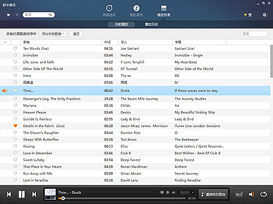The width and height of the screenshot is (273, 204).
Task: Go forward with the right arrow button
Action: point(17,15)
